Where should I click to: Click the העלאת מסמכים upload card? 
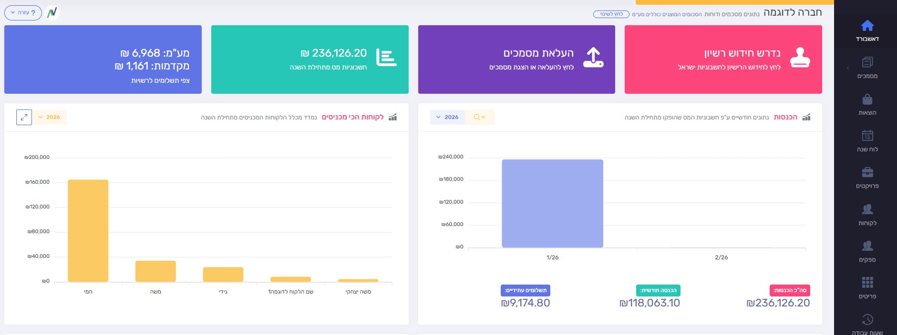(x=516, y=59)
